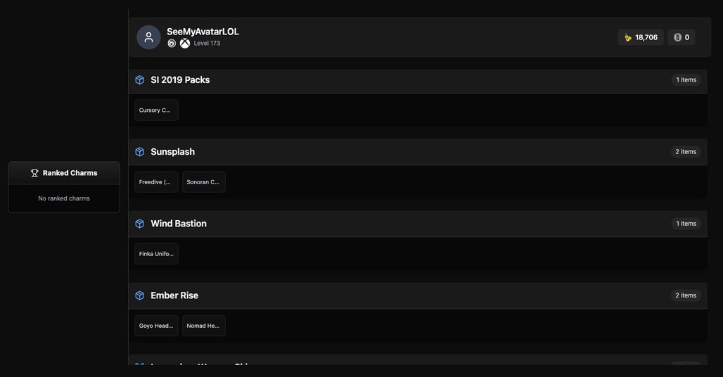Select the Finka Unifo... item
The height and width of the screenshot is (377, 723).
(x=156, y=254)
